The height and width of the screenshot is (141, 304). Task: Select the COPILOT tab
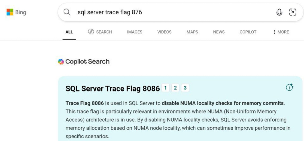tap(248, 32)
